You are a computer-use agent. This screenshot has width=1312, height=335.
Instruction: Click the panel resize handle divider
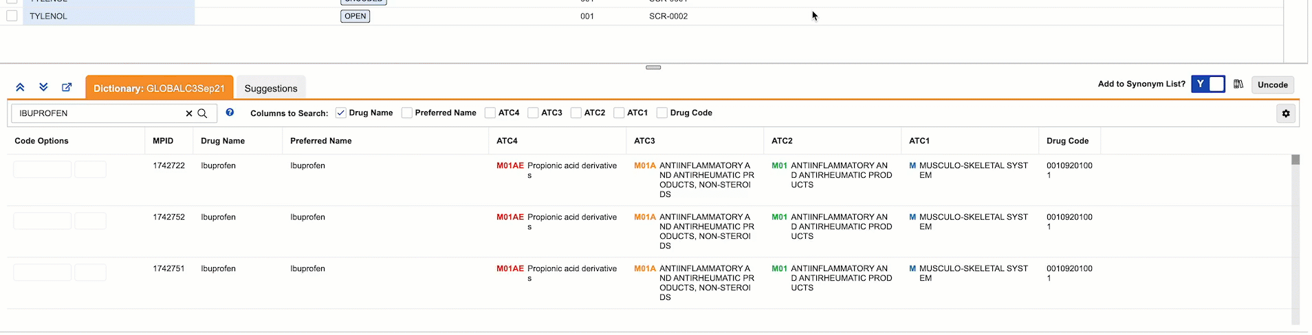click(653, 67)
